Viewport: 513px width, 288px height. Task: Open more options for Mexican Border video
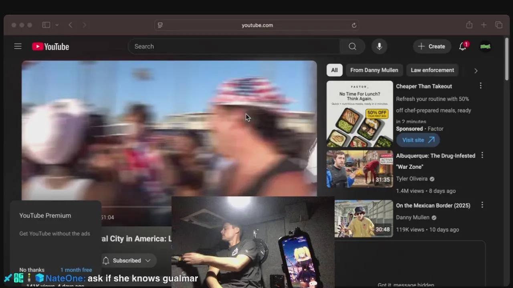click(482, 205)
